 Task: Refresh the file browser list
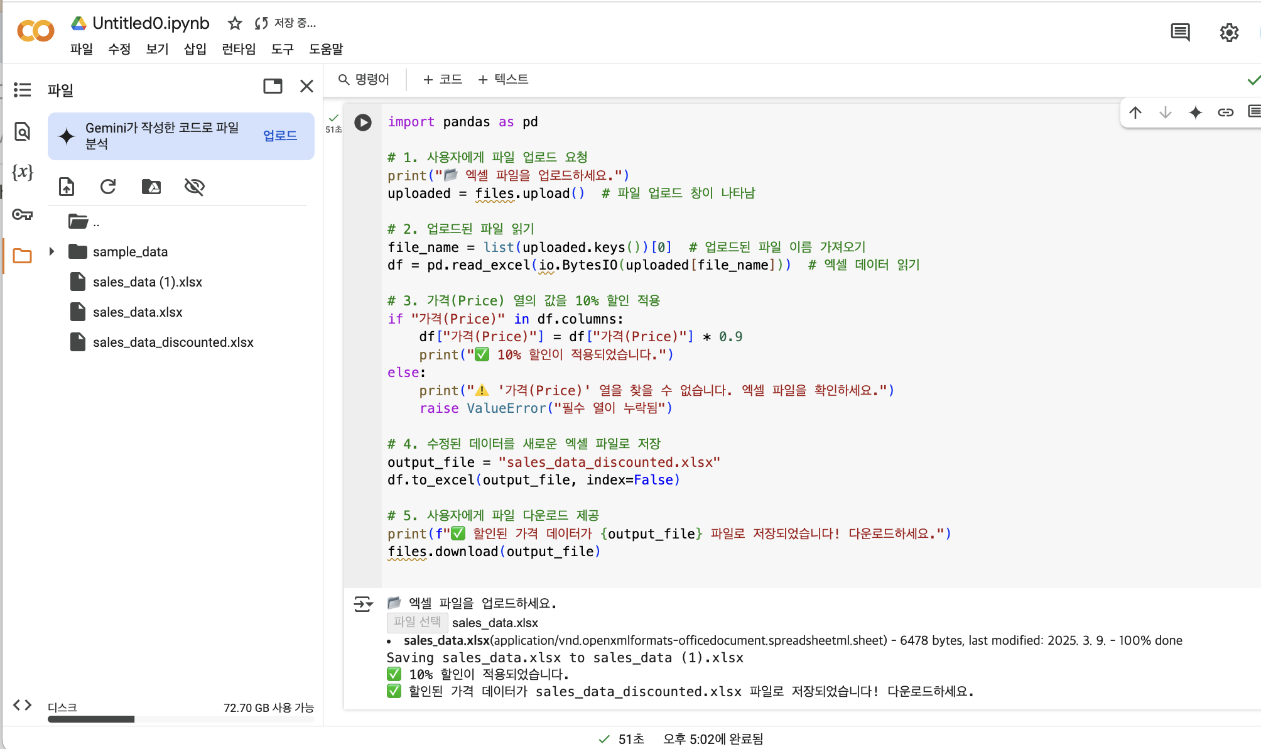pos(108,187)
